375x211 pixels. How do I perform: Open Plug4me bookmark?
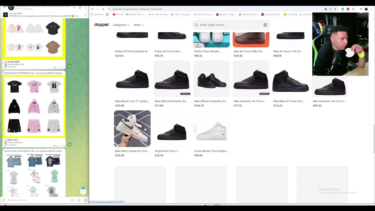[226, 14]
